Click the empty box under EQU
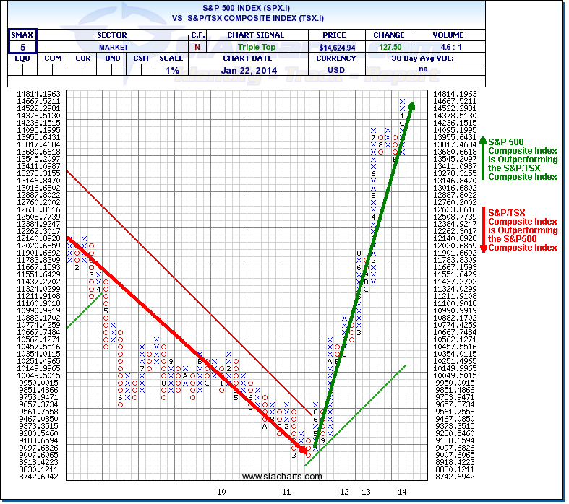 pos(22,70)
